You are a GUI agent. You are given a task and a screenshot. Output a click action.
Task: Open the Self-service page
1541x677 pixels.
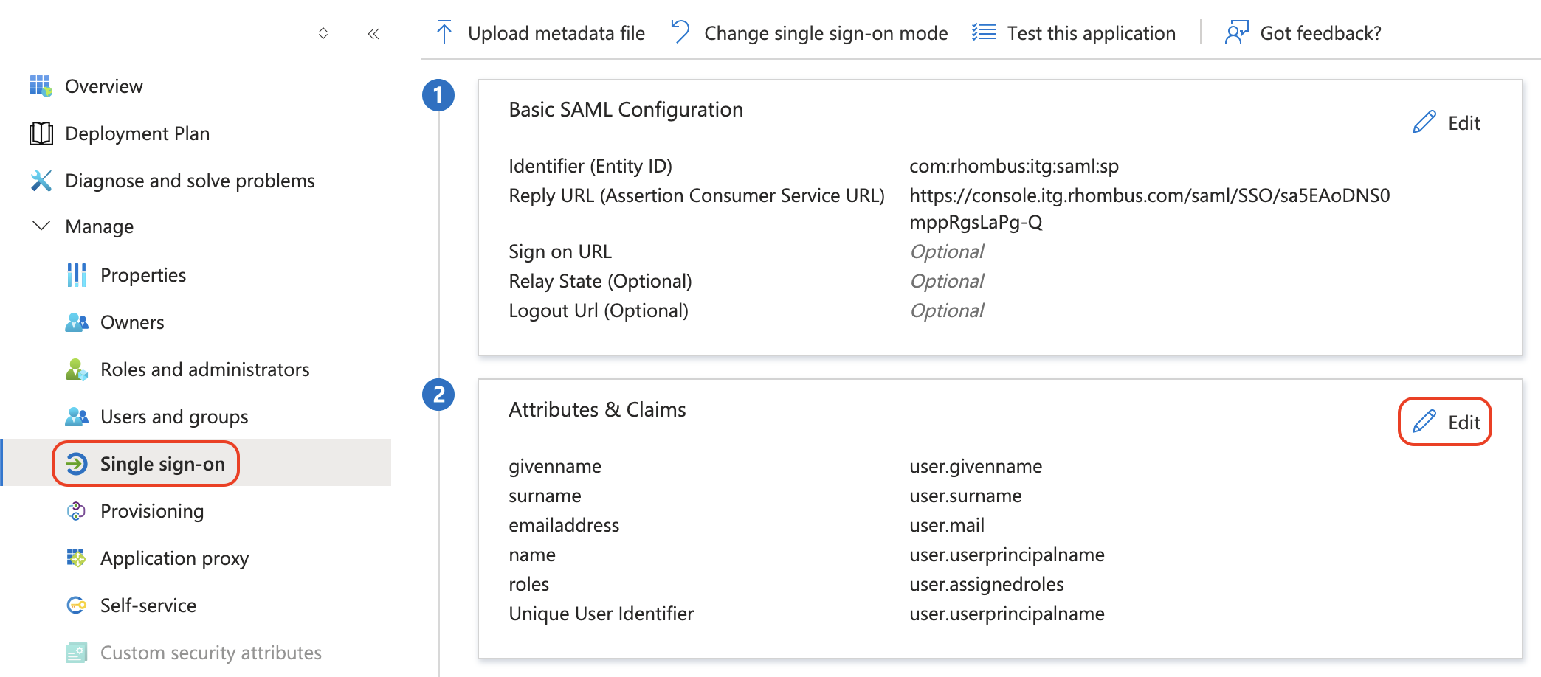[148, 605]
